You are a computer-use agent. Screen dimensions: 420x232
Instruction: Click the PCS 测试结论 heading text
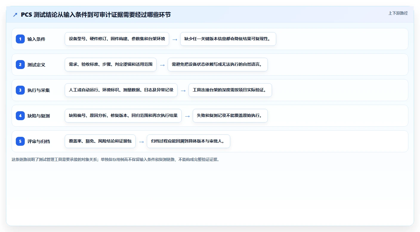[x=96, y=15]
